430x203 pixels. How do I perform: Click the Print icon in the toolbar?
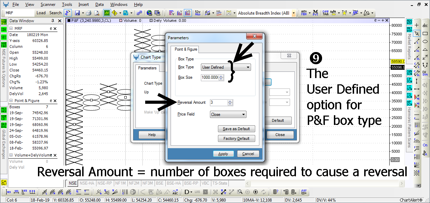coord(89,13)
